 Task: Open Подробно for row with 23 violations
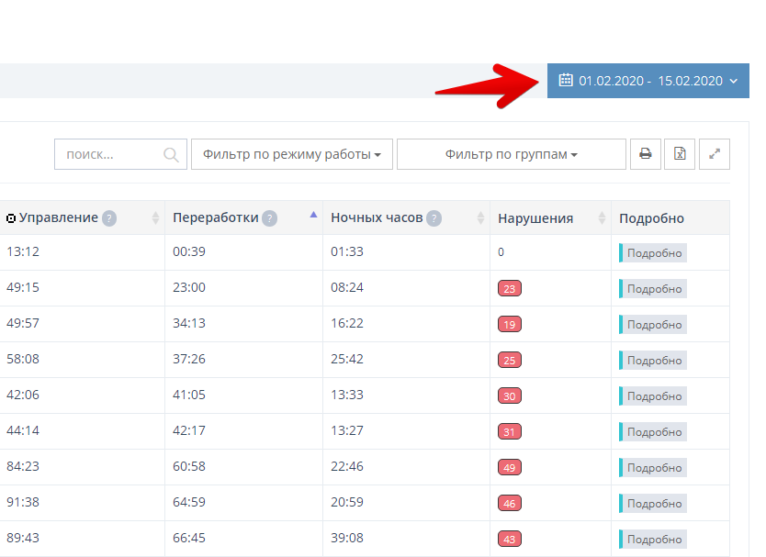[x=654, y=289]
